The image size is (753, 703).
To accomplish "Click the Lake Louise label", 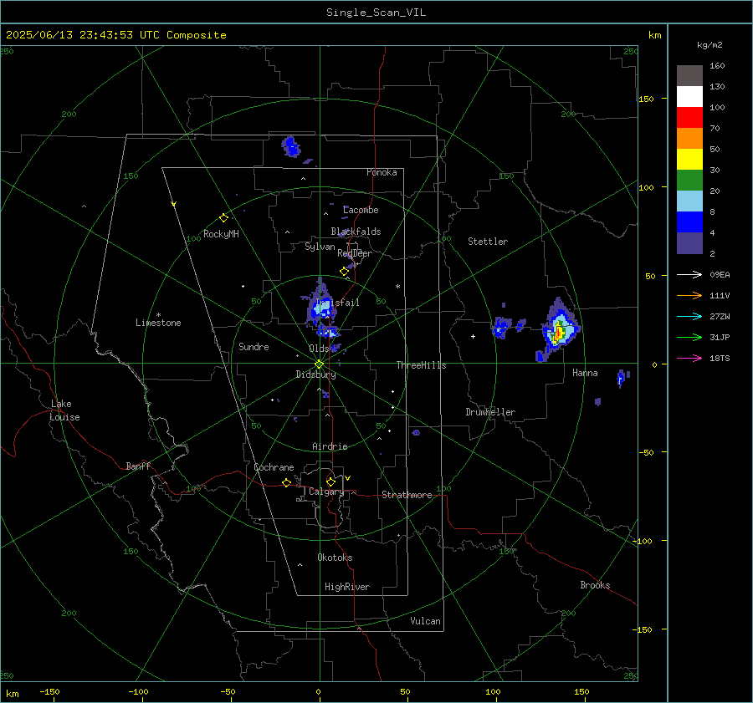I will click(64, 410).
